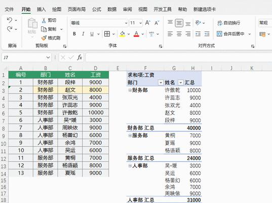
Task: Click the phonetic guide (wén) icon
Action: click(151, 34)
